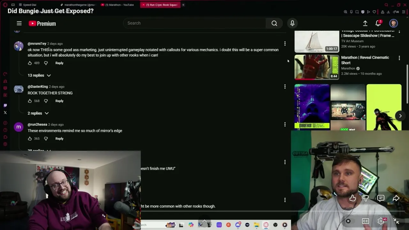Show hidden tray icons via taskbar chevron
This screenshot has height=230, width=409.
[204, 221]
